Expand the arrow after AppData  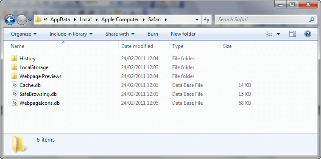click(x=75, y=20)
